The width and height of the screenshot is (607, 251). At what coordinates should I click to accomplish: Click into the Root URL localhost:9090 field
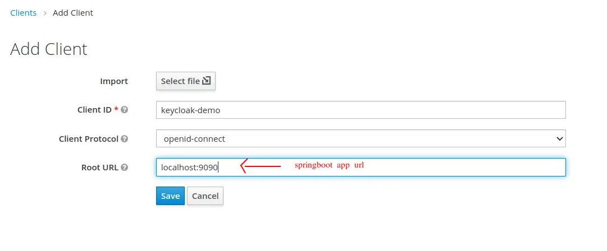361,167
